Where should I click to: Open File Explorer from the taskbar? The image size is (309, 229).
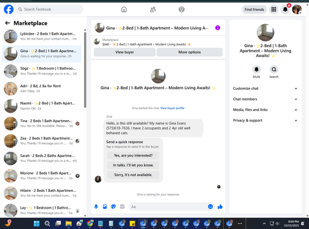pos(69,223)
